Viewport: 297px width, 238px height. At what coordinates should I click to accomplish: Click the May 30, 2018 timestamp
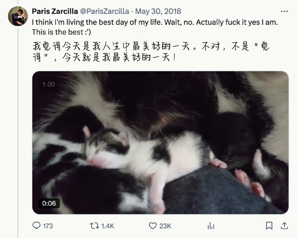[x=158, y=11]
